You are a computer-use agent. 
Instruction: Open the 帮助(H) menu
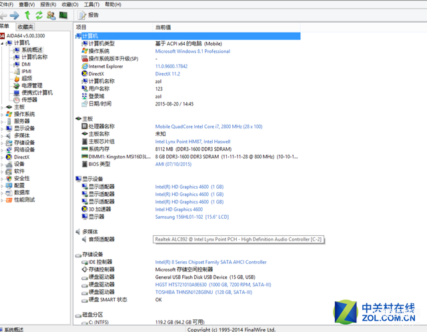[x=113, y=5]
